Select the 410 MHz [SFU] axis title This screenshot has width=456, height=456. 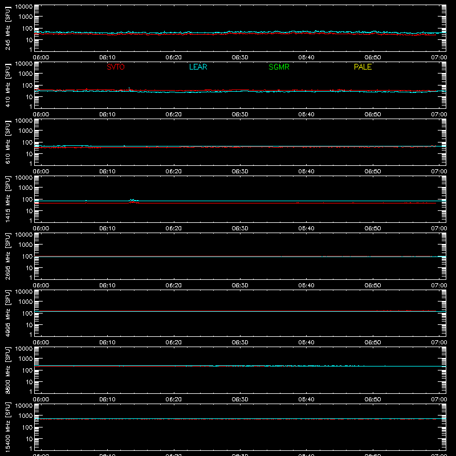[7, 85]
